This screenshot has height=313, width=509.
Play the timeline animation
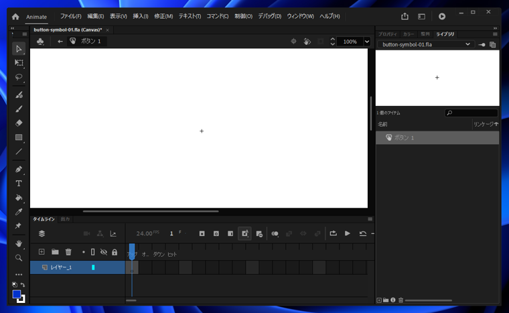click(x=348, y=233)
